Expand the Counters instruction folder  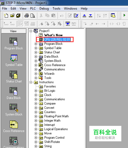[36, 112]
